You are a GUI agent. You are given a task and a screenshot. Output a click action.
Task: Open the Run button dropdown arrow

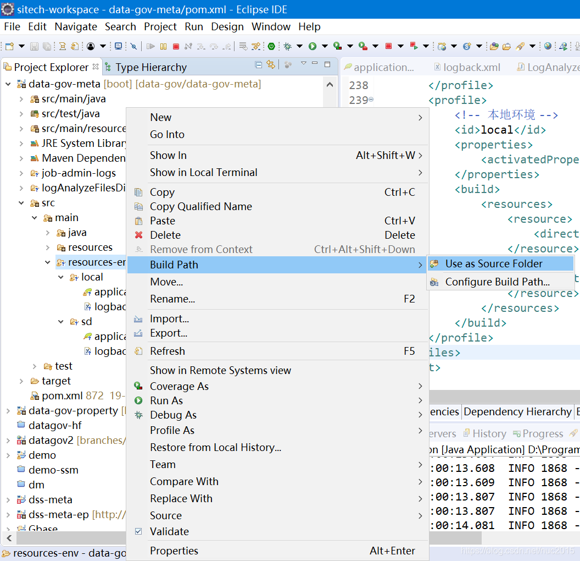tap(325, 46)
